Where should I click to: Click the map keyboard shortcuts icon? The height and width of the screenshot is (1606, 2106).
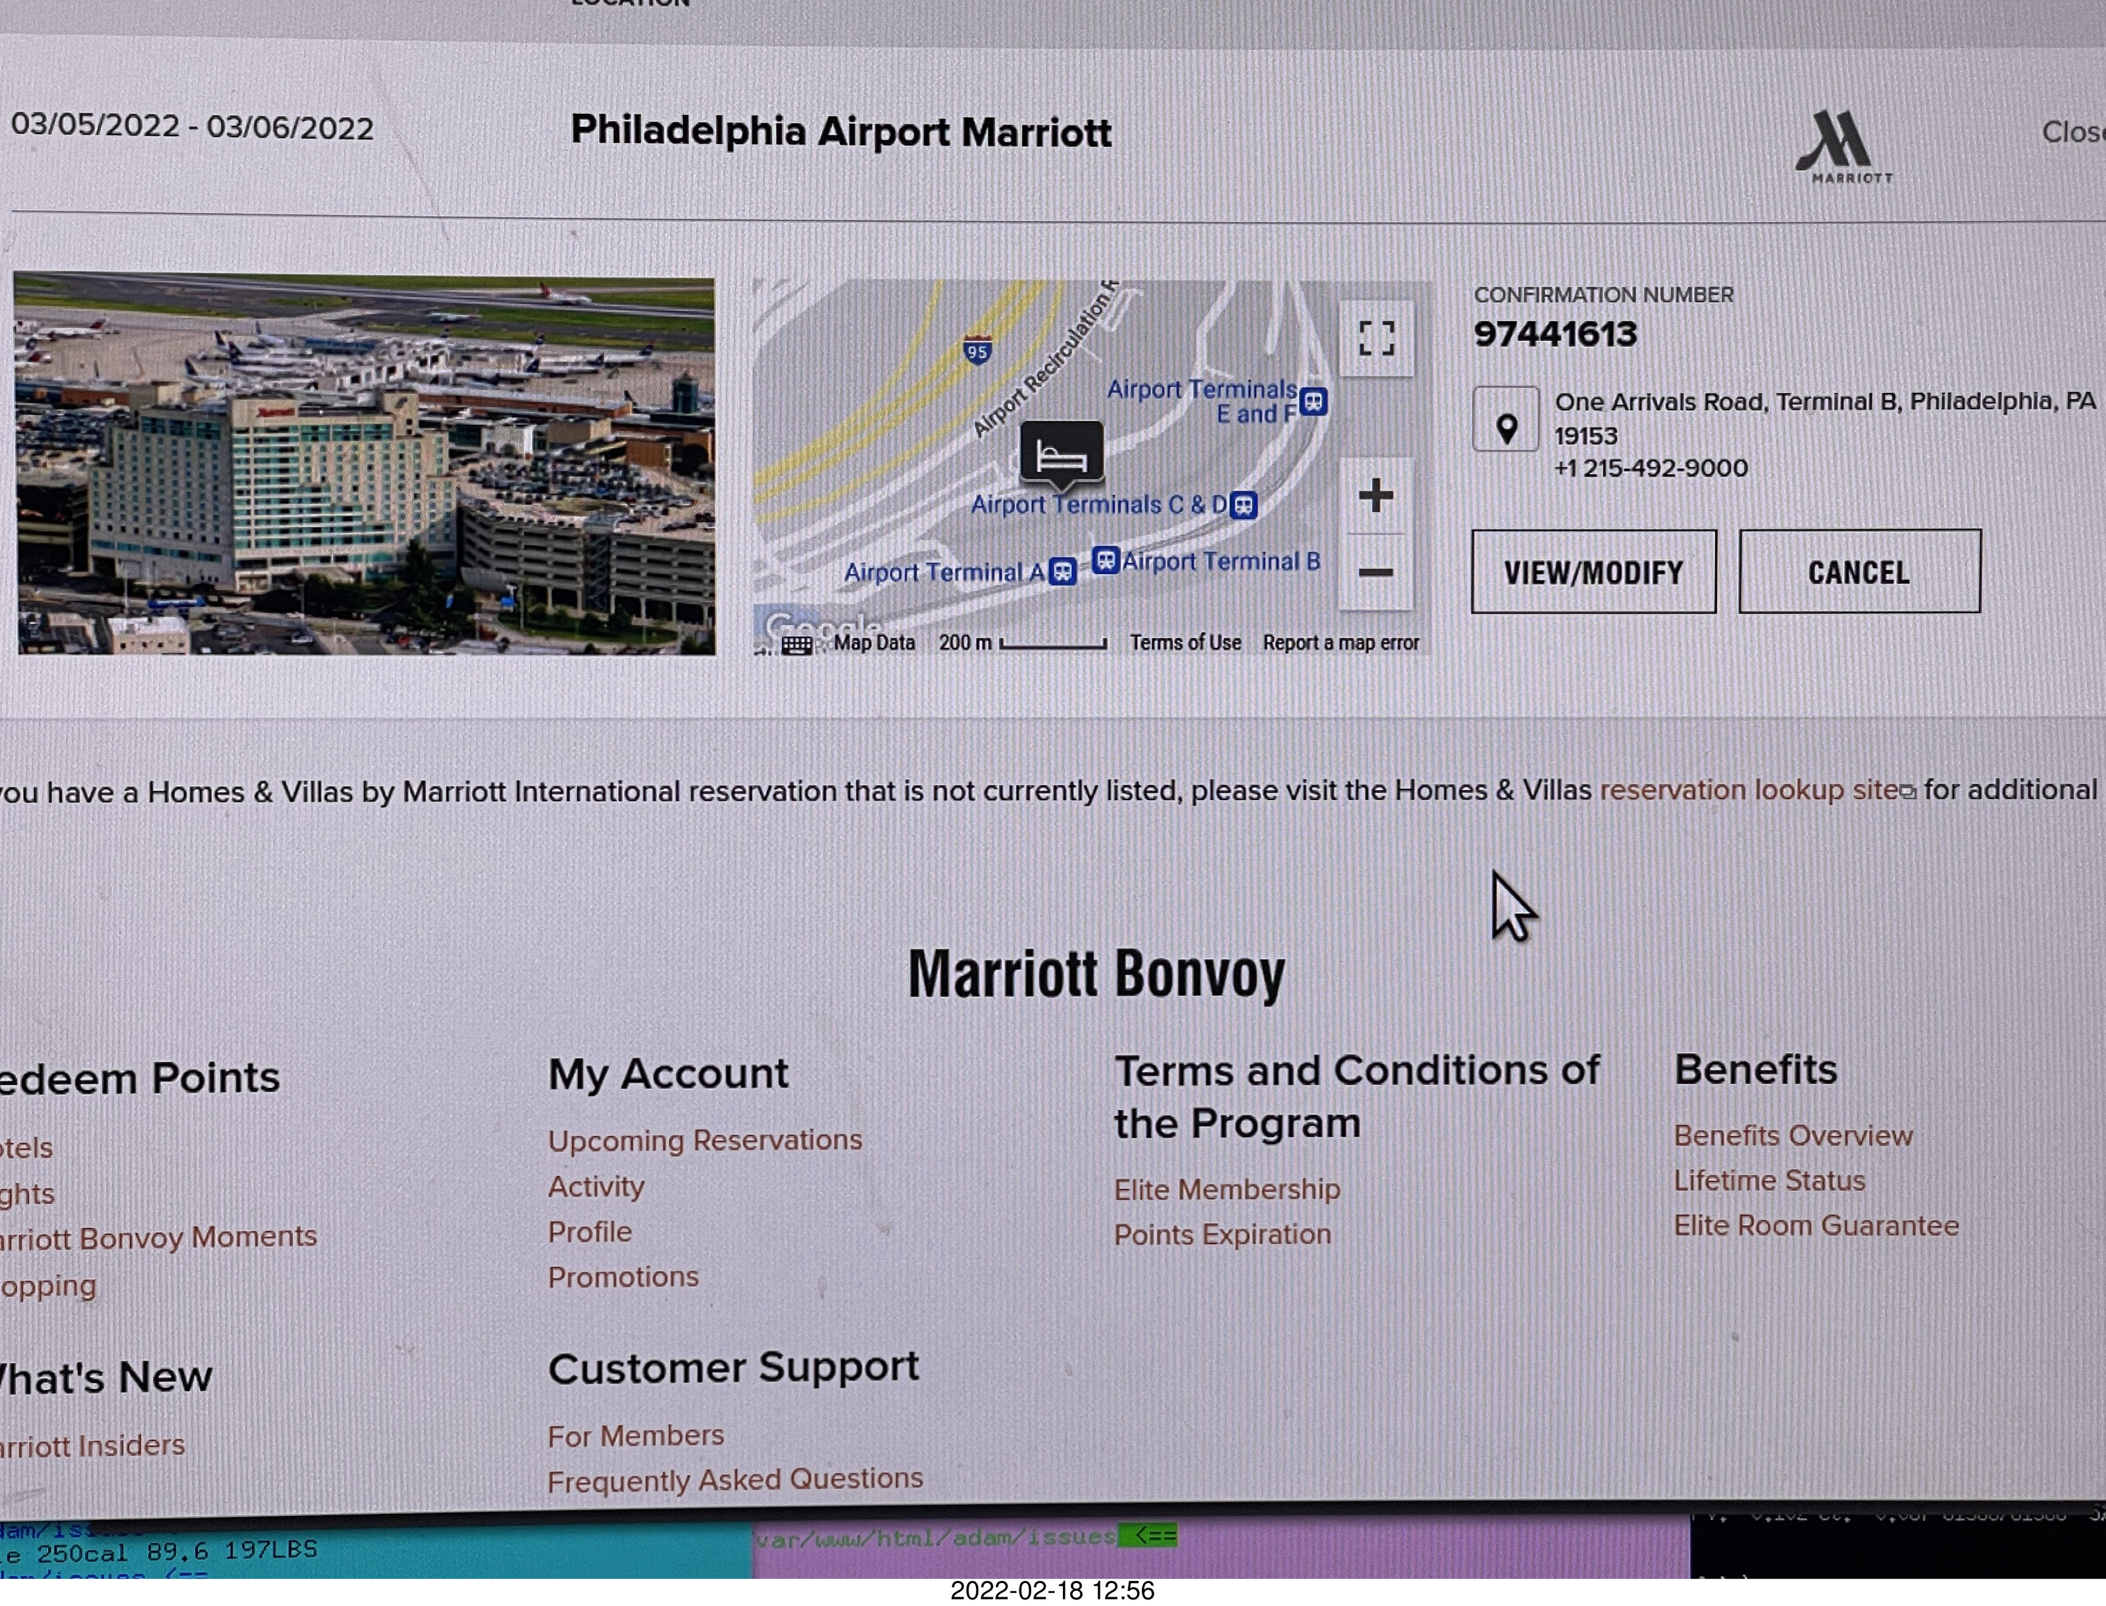(x=796, y=645)
